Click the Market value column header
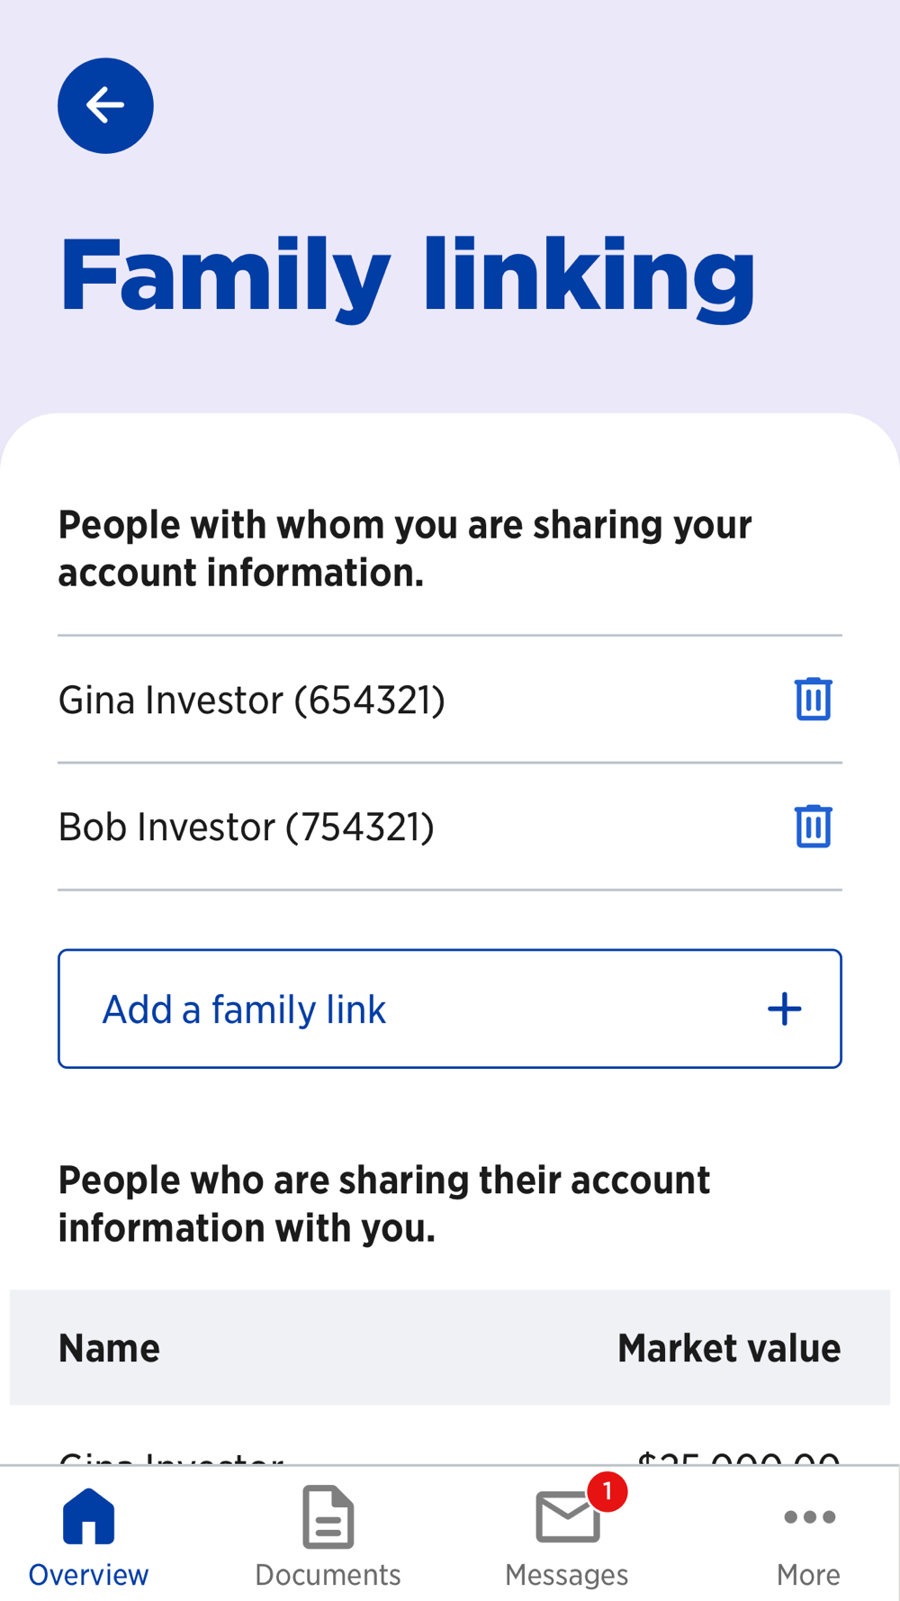900x1601 pixels. 728,1348
